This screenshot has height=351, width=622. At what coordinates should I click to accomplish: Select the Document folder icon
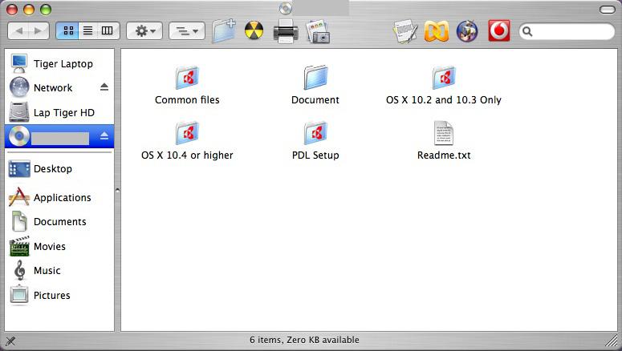[315, 77]
